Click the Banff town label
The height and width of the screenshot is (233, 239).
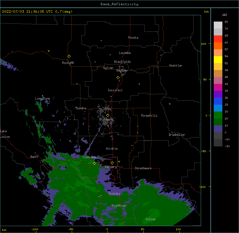click(34, 157)
